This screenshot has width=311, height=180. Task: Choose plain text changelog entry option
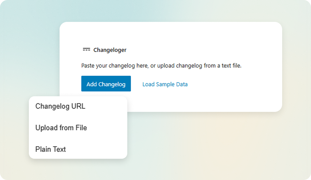pyautogui.click(x=50, y=149)
